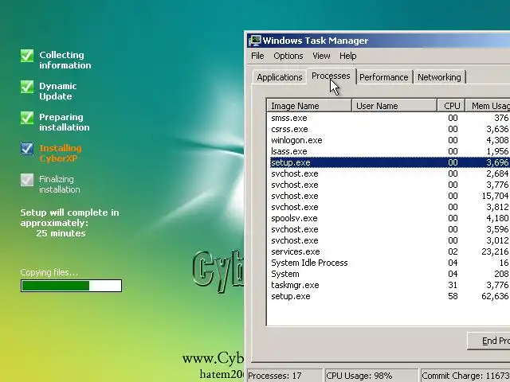Select the Processes tab
This screenshot has width=510, height=382.
[331, 76]
